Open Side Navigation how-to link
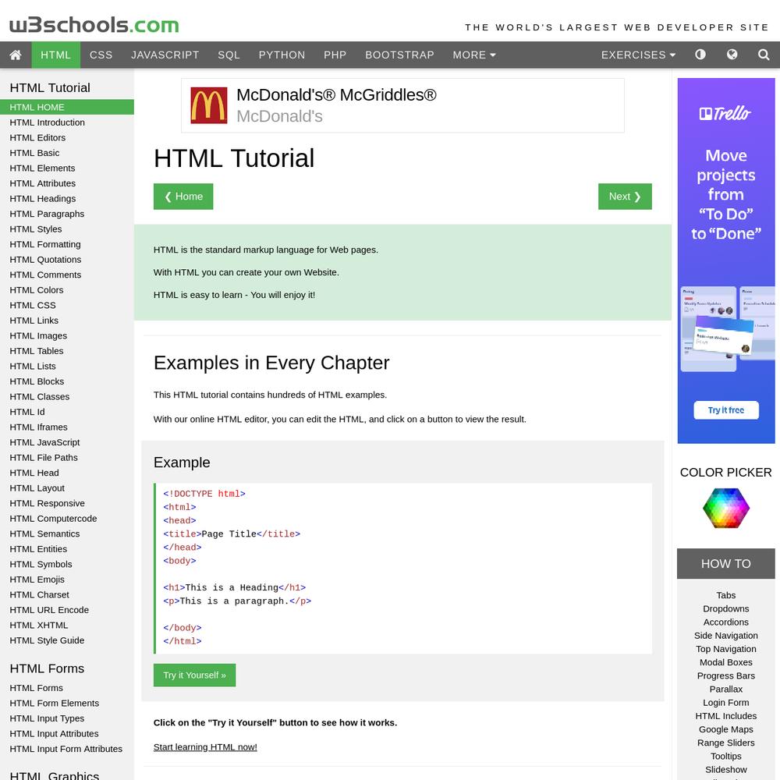The image size is (780, 780). pos(725,636)
